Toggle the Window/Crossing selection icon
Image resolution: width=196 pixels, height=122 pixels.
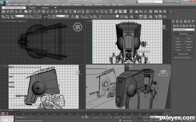click(40, 17)
